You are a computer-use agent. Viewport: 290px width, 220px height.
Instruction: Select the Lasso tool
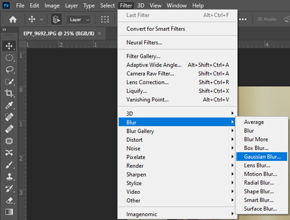(x=9, y=69)
